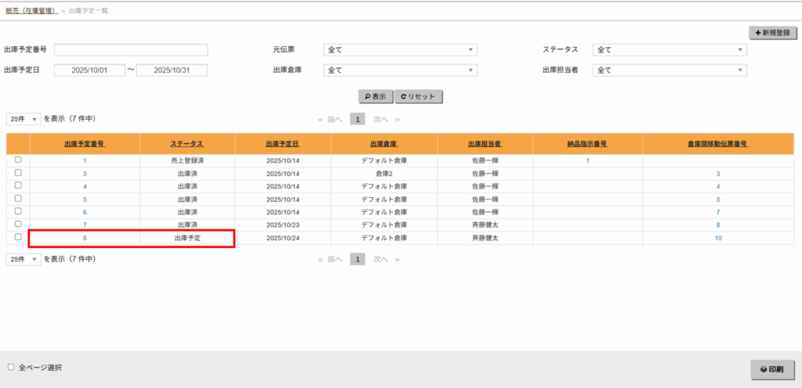Screen dimensions: 802x388
Task: Click the 印刷 printer button
Action: (x=771, y=369)
